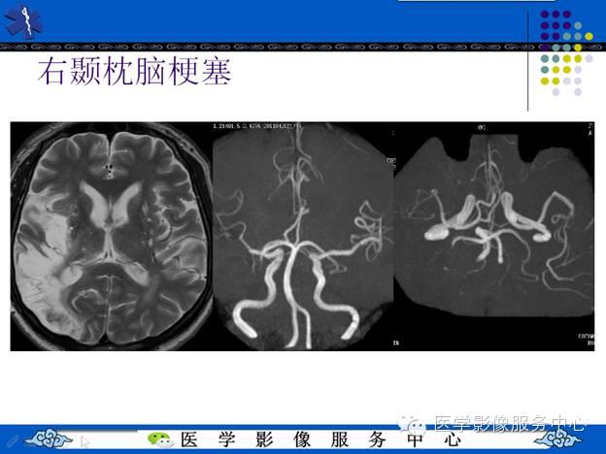Click the blue star of life emblem
The width and height of the screenshot is (606, 454).
[x=24, y=21]
